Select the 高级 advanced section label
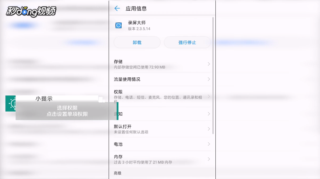The image size is (320, 179). (118, 173)
